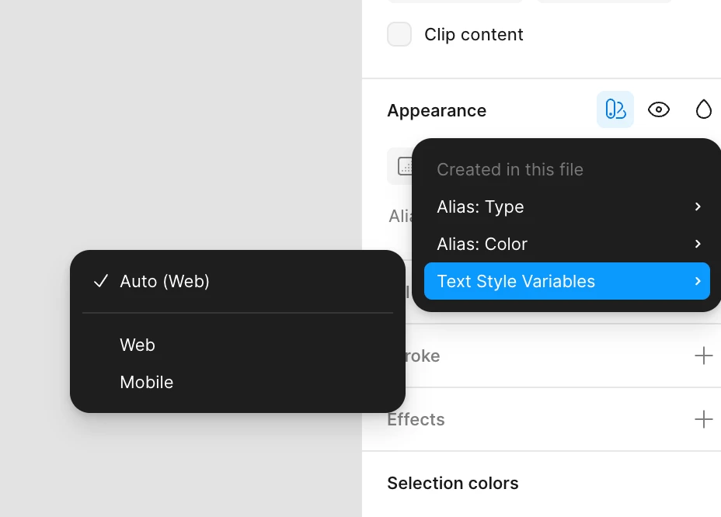Expand the chevron next to Alias: Type
The width and height of the screenshot is (721, 517).
[698, 206]
